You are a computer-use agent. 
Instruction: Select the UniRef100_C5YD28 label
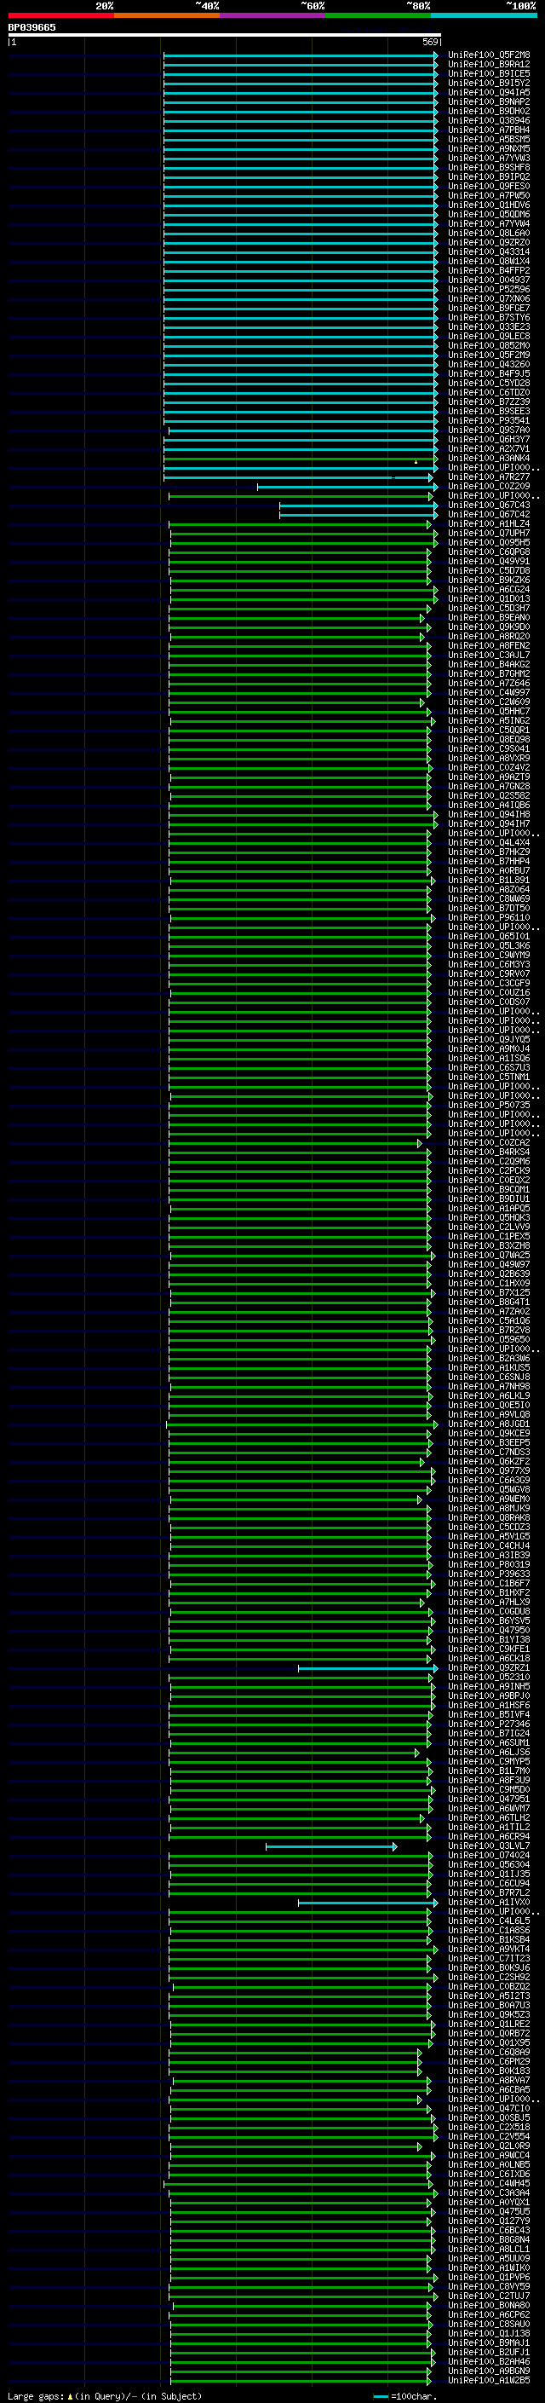pyautogui.click(x=489, y=383)
